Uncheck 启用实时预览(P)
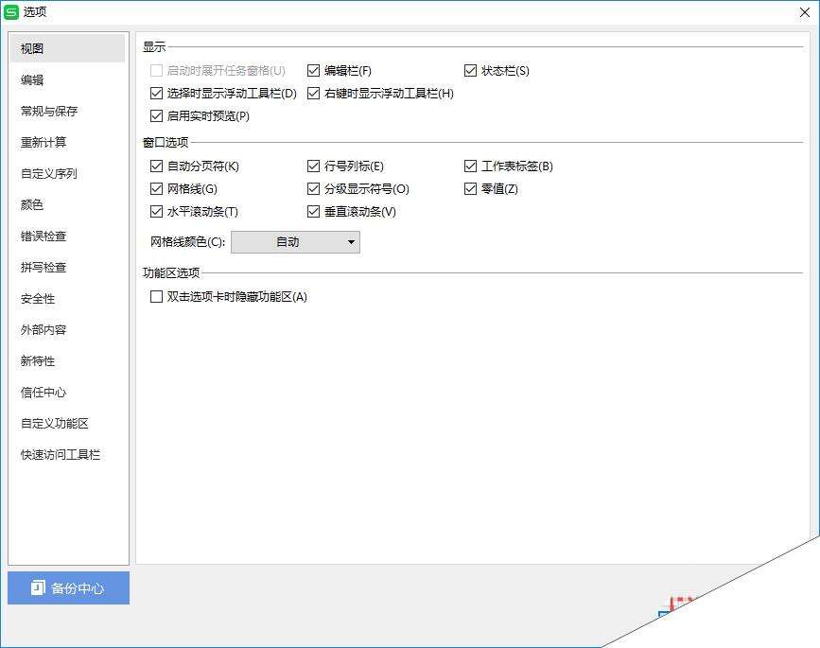Image resolution: width=820 pixels, height=648 pixels. [x=156, y=115]
